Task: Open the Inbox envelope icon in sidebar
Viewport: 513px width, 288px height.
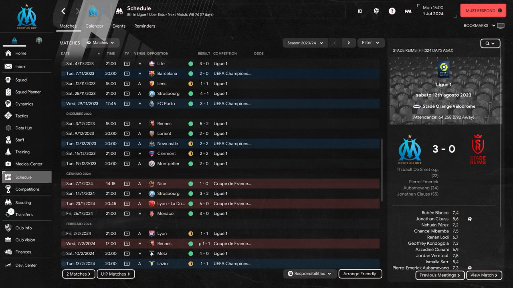Action: pos(8,66)
